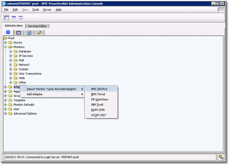Click the first layout view toolbar icon

(7, 18)
